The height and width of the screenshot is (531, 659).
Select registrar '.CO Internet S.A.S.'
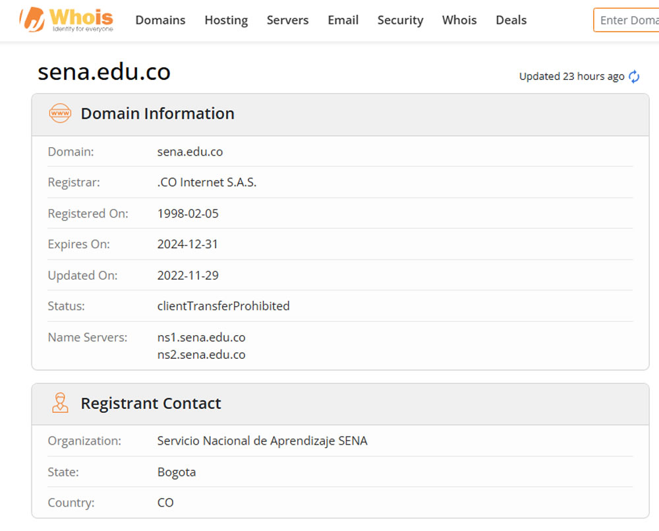coord(207,183)
